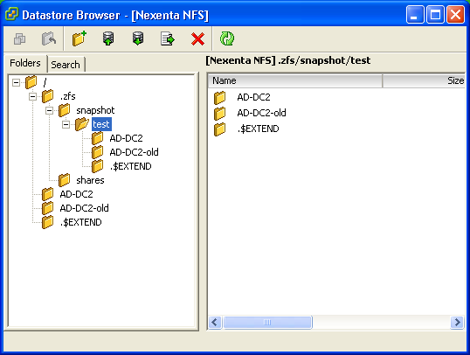The width and height of the screenshot is (470, 355).
Task: Switch to the Search tab
Action: click(66, 65)
